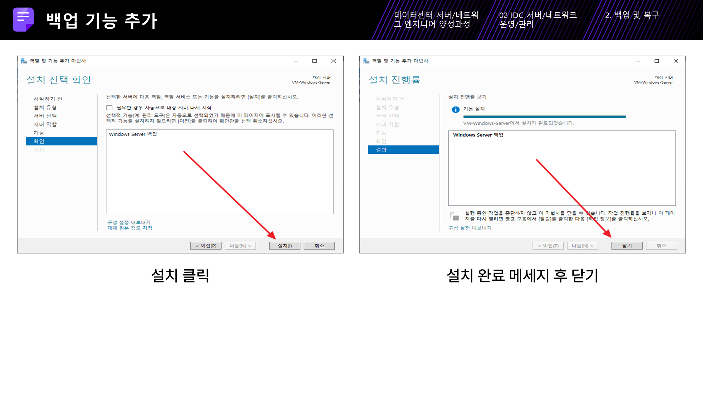This screenshot has width=703, height=395.
Task: Maximize the left 설치 선택 확인 window
Action: [315, 61]
